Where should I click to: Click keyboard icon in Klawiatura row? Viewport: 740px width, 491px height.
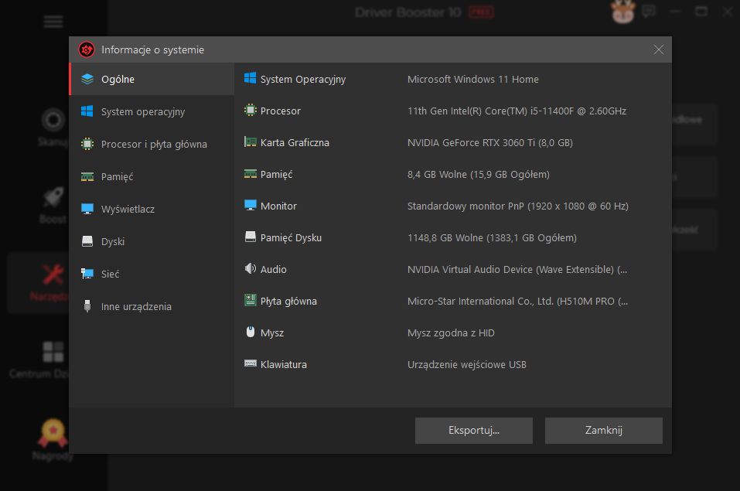click(250, 363)
